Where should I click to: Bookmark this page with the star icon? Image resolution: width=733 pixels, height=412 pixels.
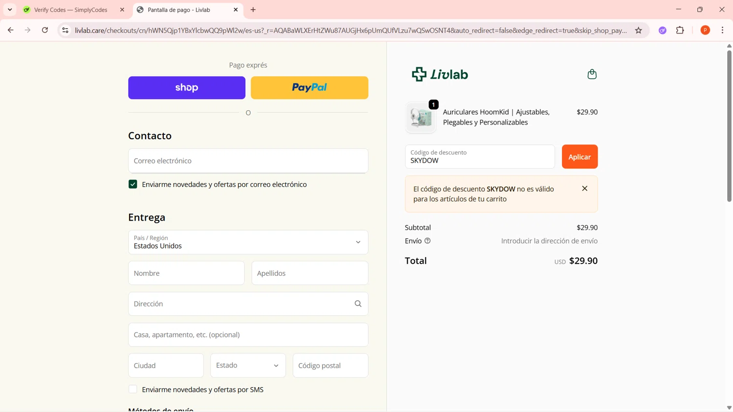pos(638,30)
